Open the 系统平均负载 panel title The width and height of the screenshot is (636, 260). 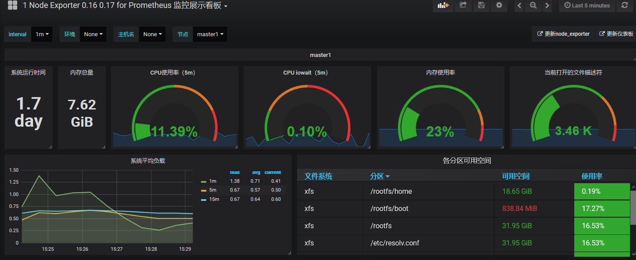[148, 161]
